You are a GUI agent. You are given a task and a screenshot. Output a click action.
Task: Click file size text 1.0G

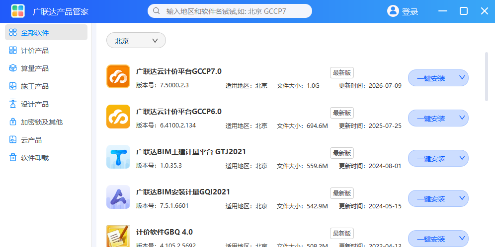click(313, 86)
